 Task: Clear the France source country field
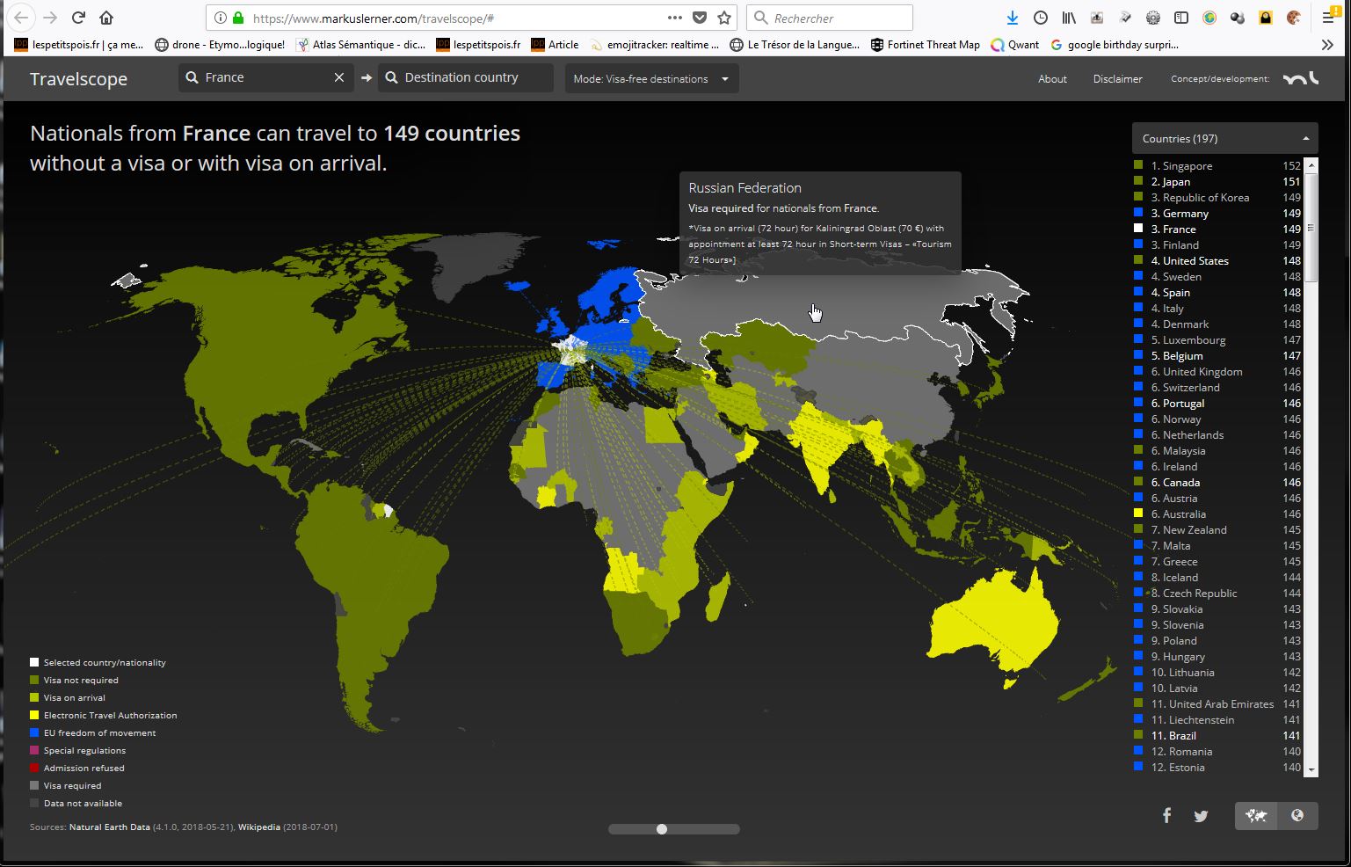[x=339, y=77]
